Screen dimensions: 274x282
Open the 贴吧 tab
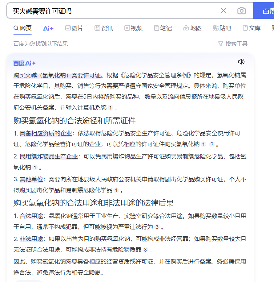point(222,28)
